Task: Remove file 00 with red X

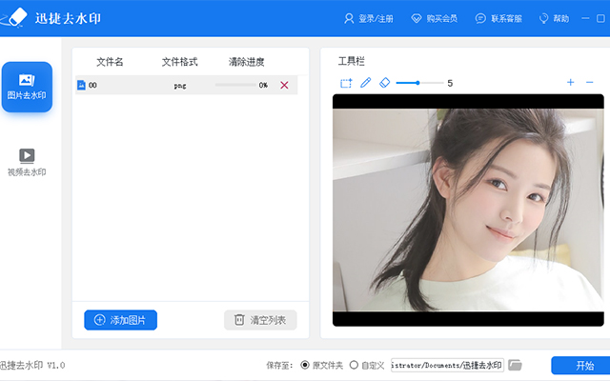Action: tap(284, 85)
